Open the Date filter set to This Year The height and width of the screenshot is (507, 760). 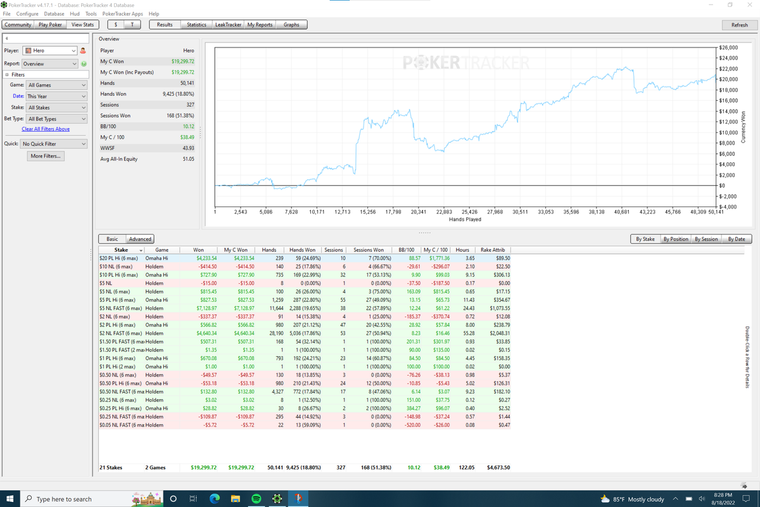pos(56,96)
